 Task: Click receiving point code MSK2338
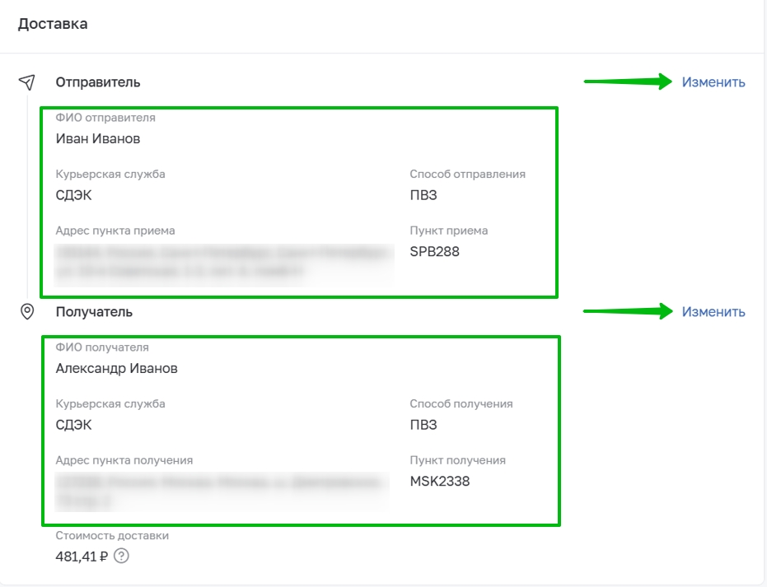tap(440, 482)
